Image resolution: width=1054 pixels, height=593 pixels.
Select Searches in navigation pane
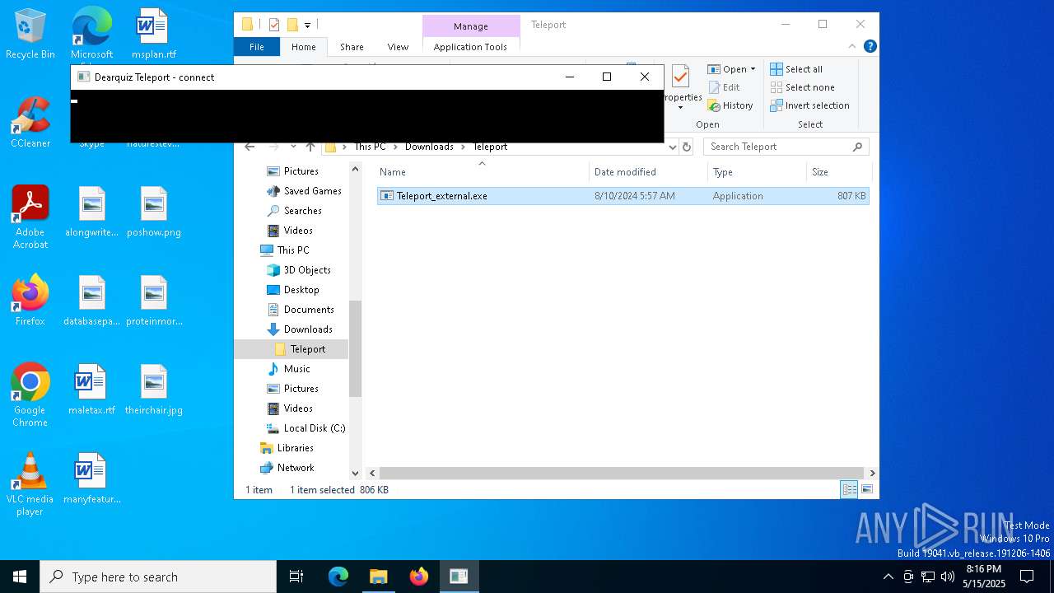(293, 211)
